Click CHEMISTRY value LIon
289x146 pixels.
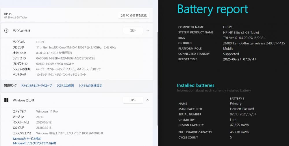tap(233, 120)
